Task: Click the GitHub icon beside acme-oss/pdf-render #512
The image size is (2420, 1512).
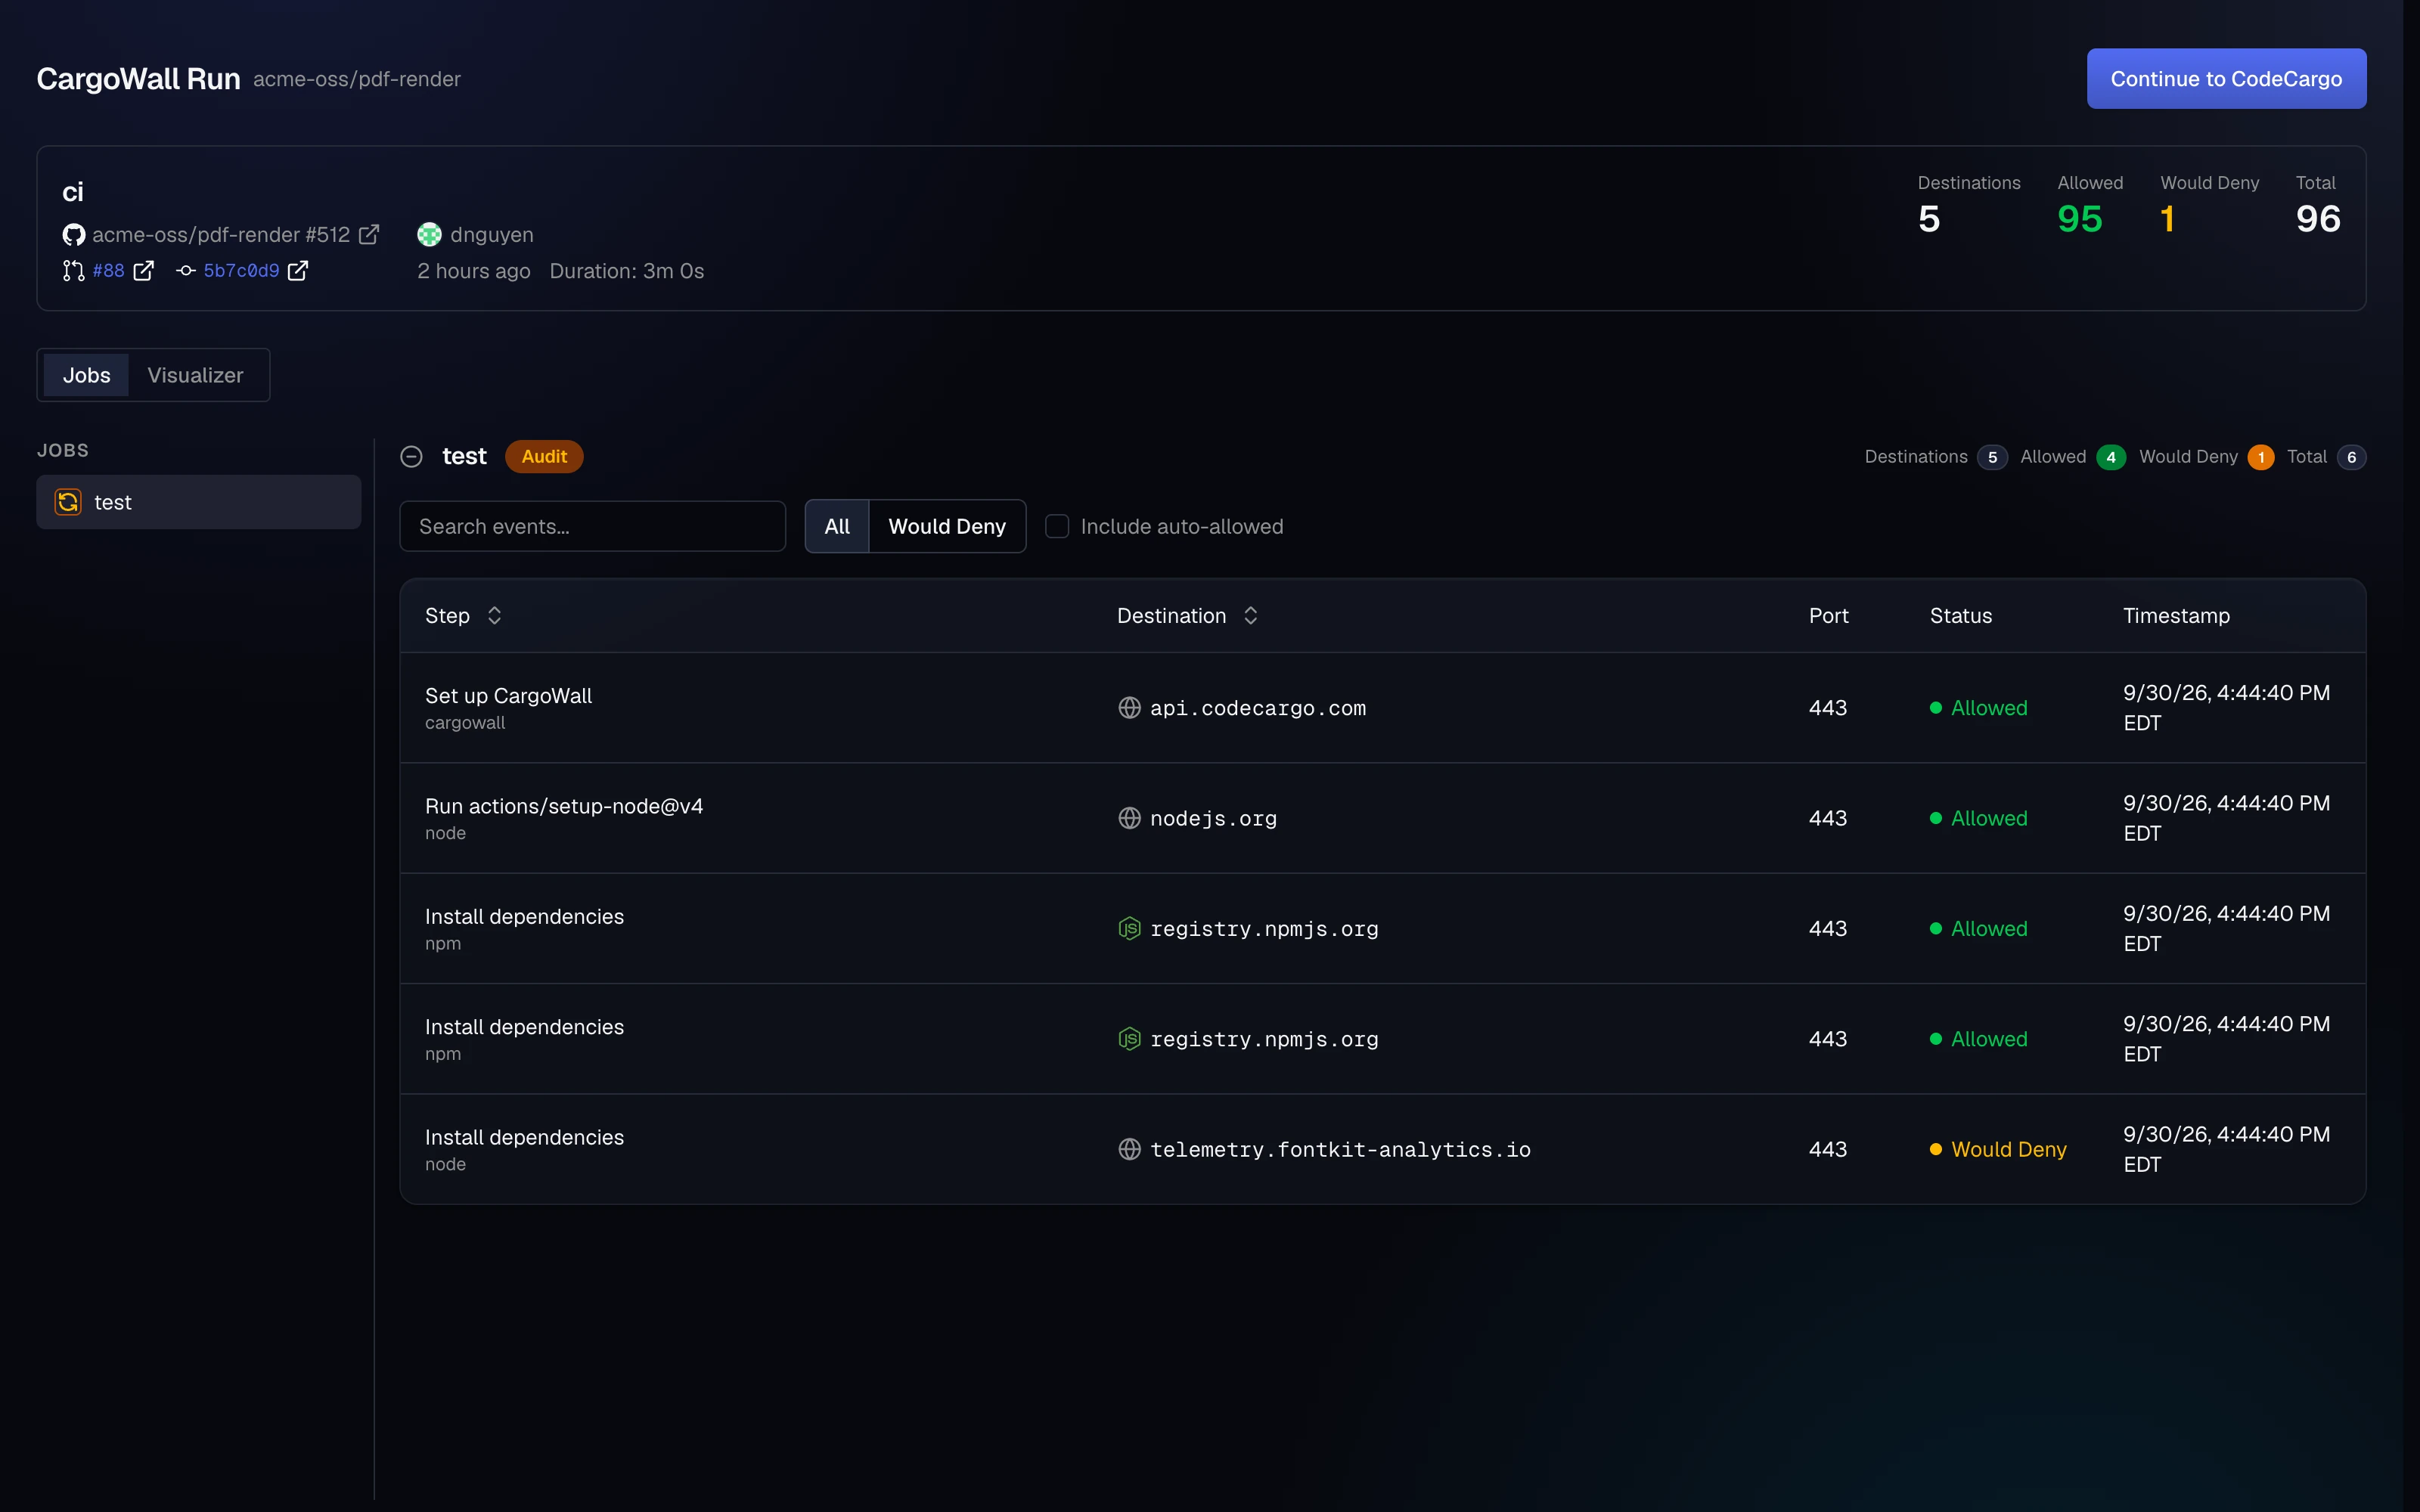Action: click(73, 235)
